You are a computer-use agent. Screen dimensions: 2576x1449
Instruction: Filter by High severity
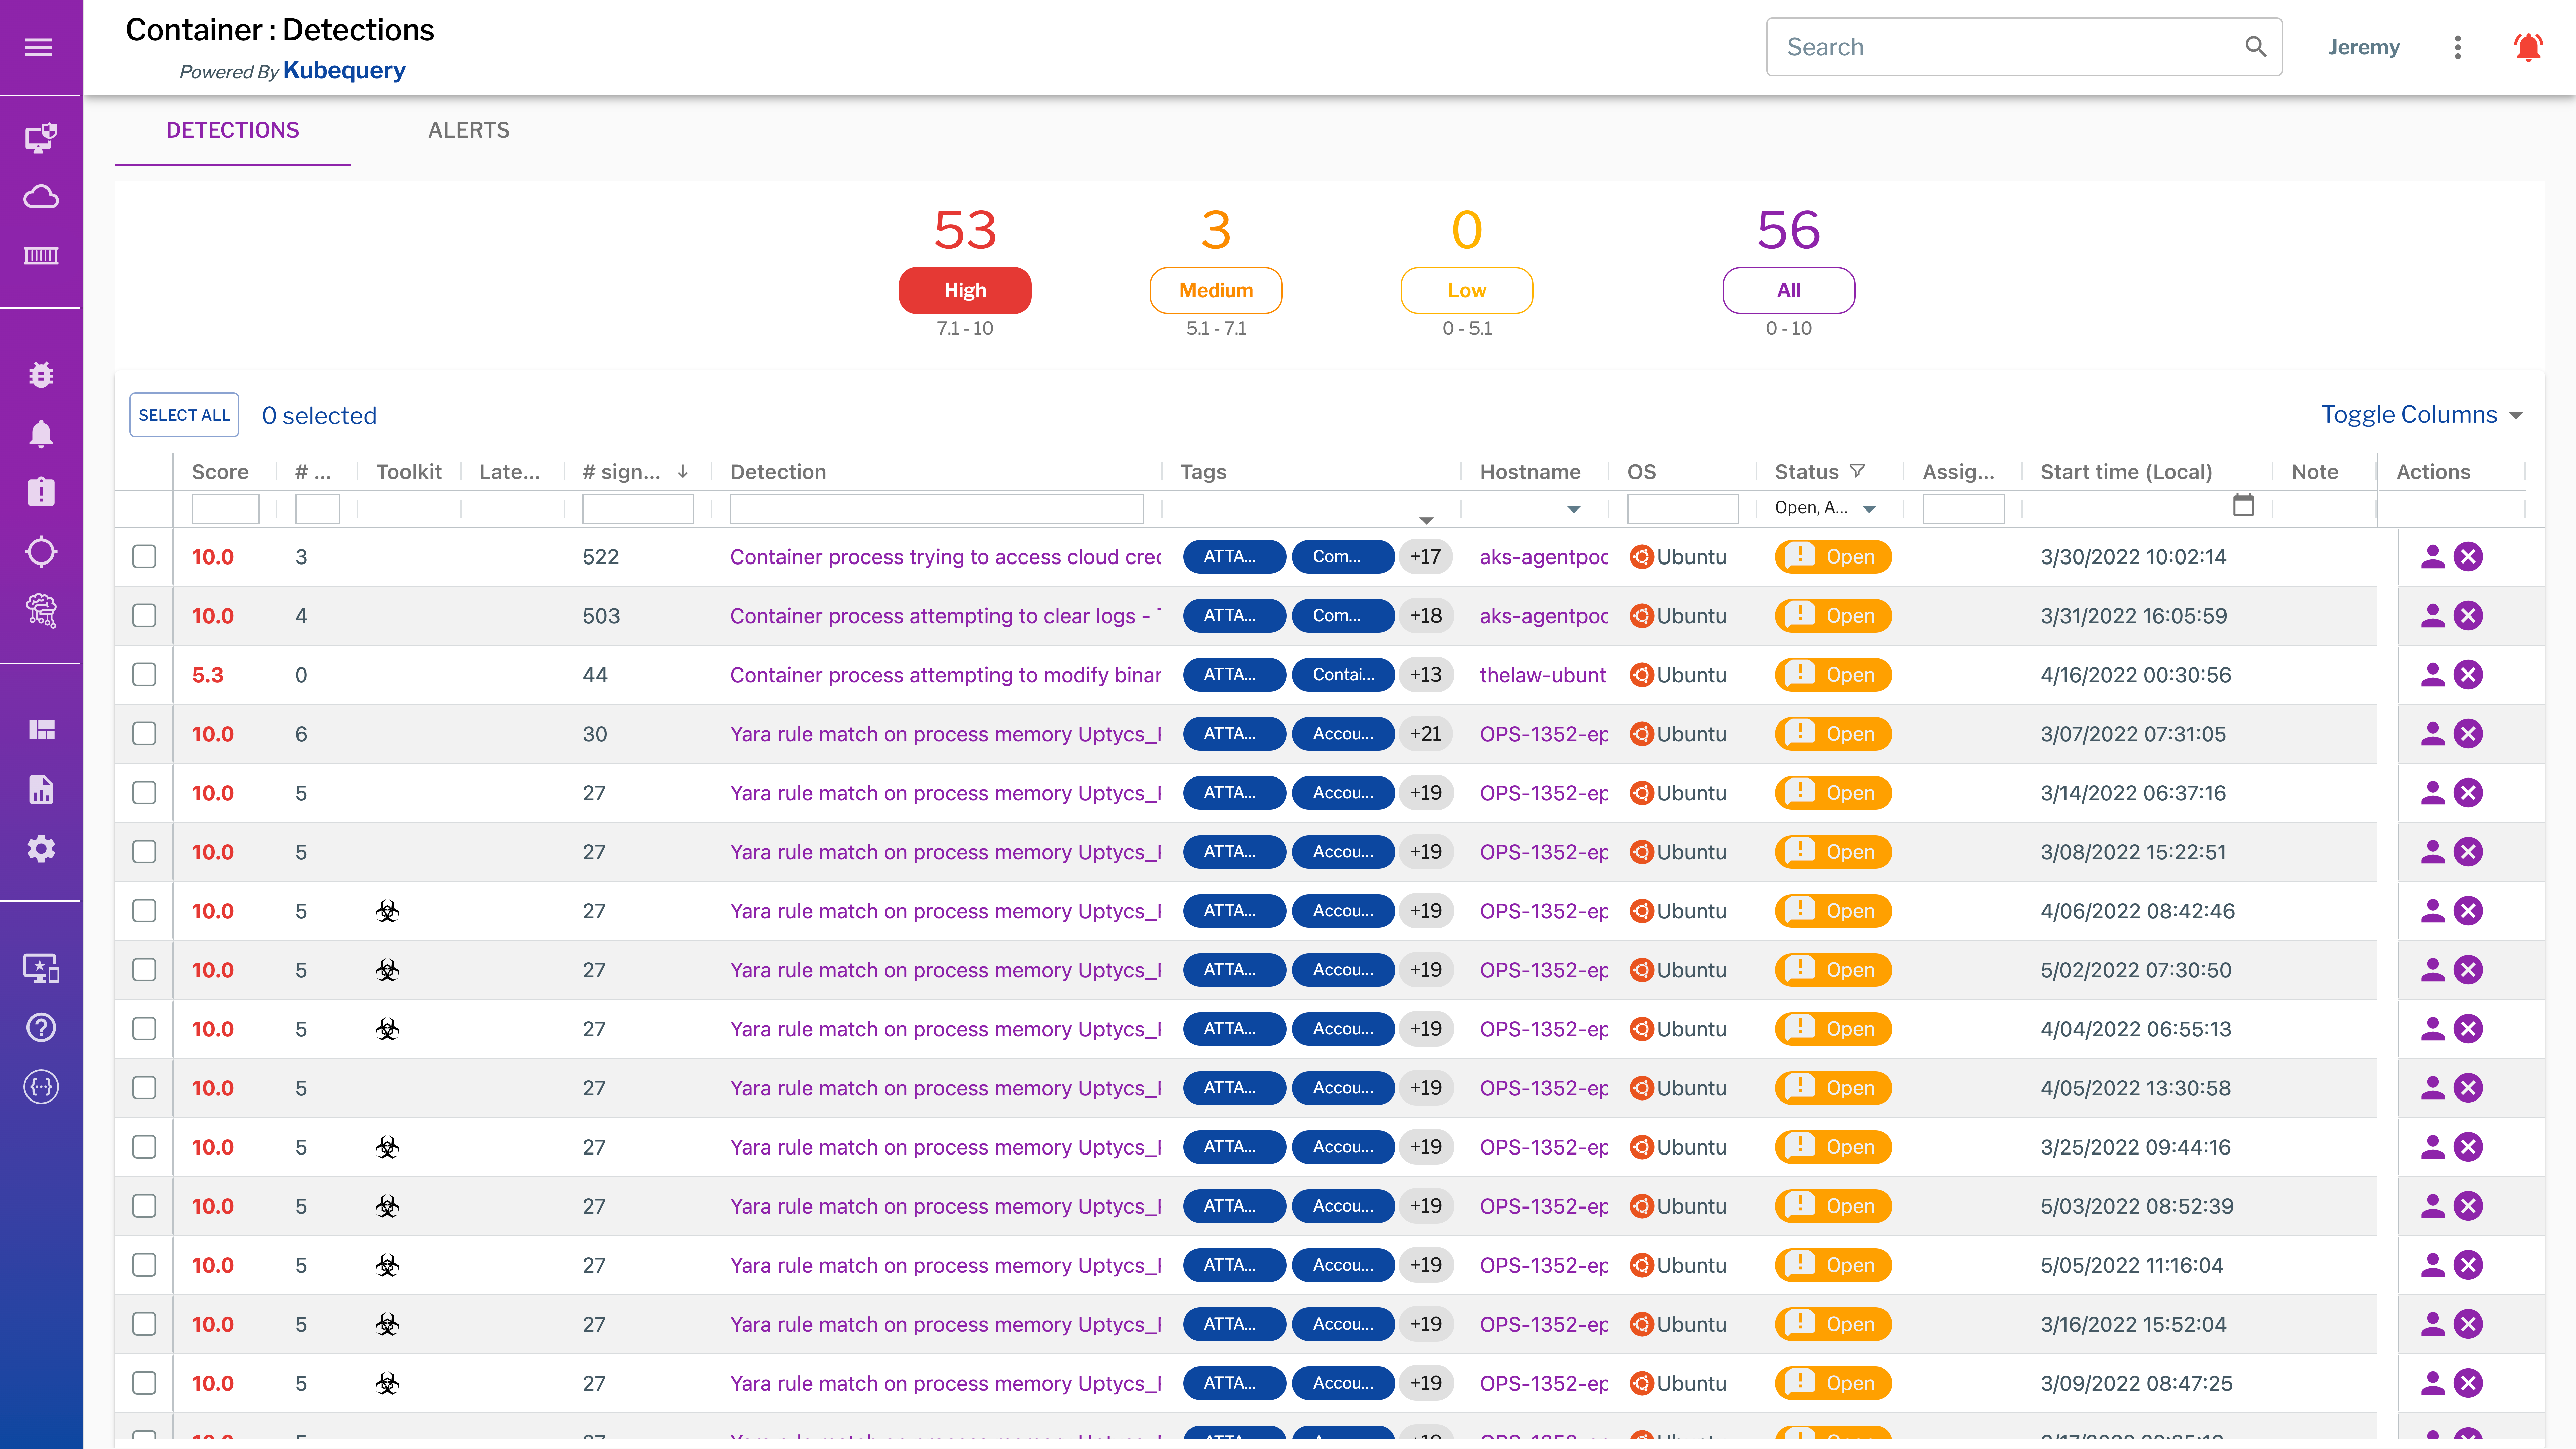[x=965, y=290]
